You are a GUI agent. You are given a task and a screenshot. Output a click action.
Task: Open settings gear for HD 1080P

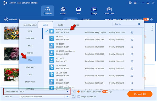(x=132, y=47)
